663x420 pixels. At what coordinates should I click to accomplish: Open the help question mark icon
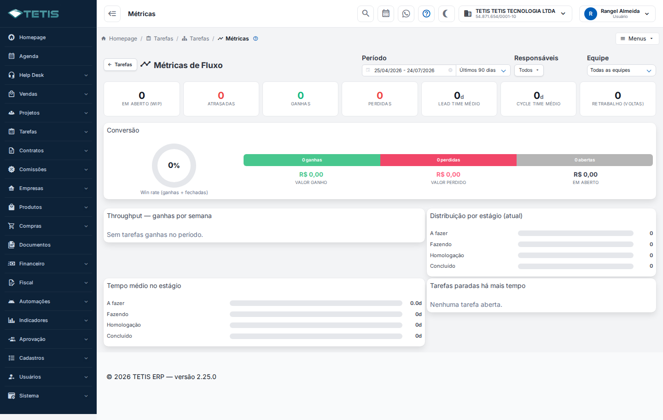tap(426, 14)
